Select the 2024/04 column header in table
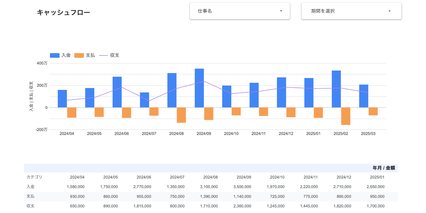Image resolution: width=426 pixels, height=213 pixels. pyautogui.click(x=77, y=177)
